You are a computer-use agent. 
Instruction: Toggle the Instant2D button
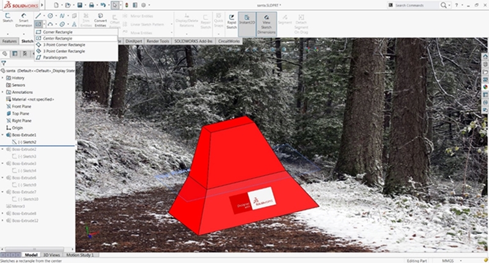click(247, 24)
